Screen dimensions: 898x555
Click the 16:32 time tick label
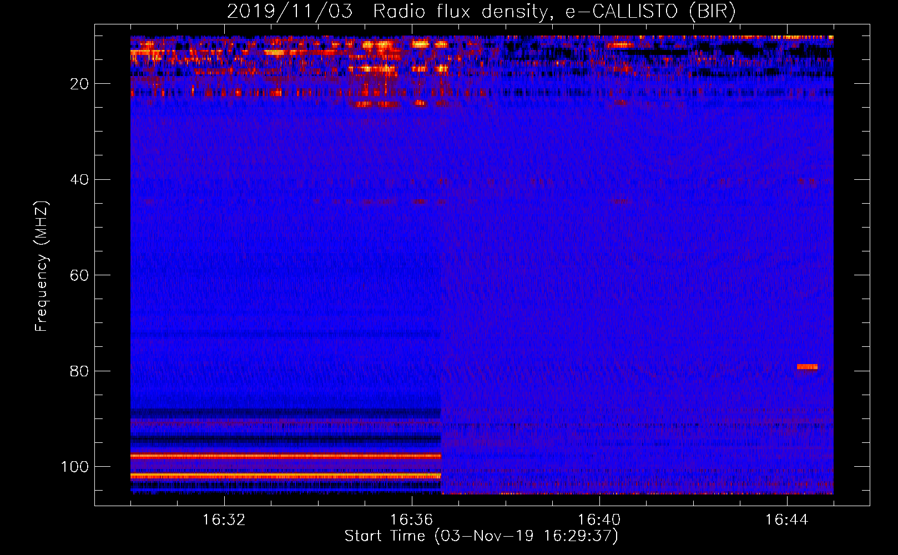[224, 520]
